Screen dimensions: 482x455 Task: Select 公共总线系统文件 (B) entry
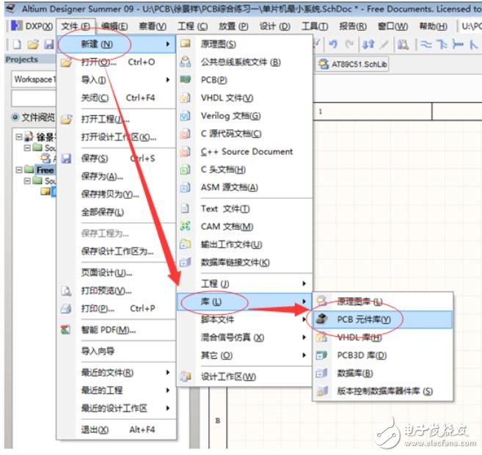pos(245,62)
